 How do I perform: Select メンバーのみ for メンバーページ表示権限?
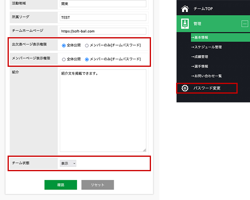(87, 59)
